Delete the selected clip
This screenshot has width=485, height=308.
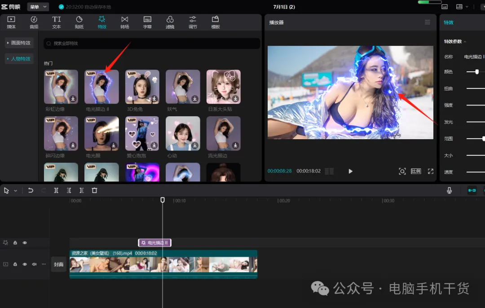[x=94, y=190]
